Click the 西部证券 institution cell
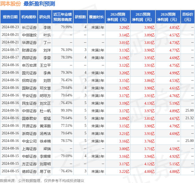The image size is (195, 183). click(29, 58)
